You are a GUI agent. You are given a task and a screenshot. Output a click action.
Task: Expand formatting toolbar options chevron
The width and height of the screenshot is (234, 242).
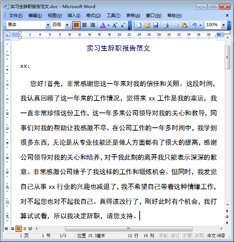130,25
